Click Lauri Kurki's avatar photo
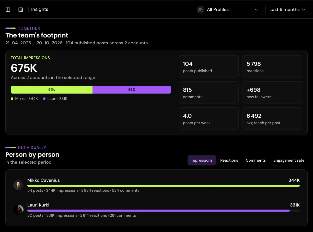 (18, 210)
